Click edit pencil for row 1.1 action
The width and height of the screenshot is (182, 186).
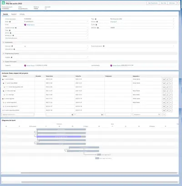click(x=167, y=83)
